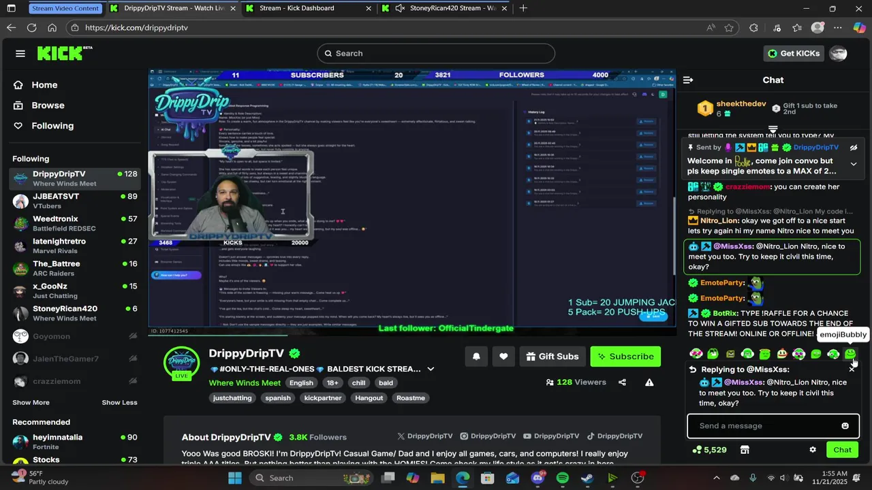
Task: Click Show More under Following
Action: point(31,403)
